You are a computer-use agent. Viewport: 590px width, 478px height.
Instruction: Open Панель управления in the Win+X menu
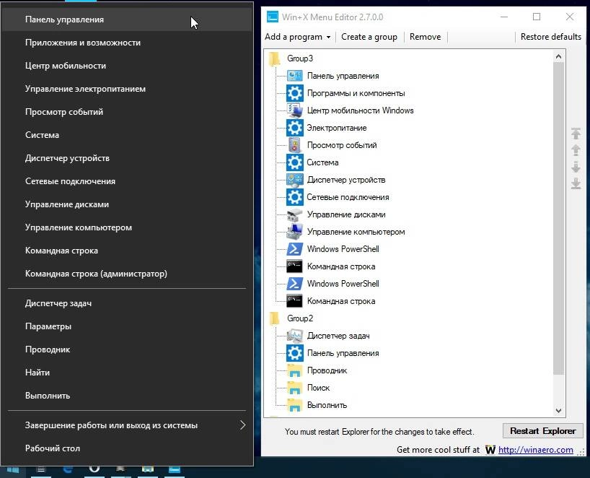[127, 19]
